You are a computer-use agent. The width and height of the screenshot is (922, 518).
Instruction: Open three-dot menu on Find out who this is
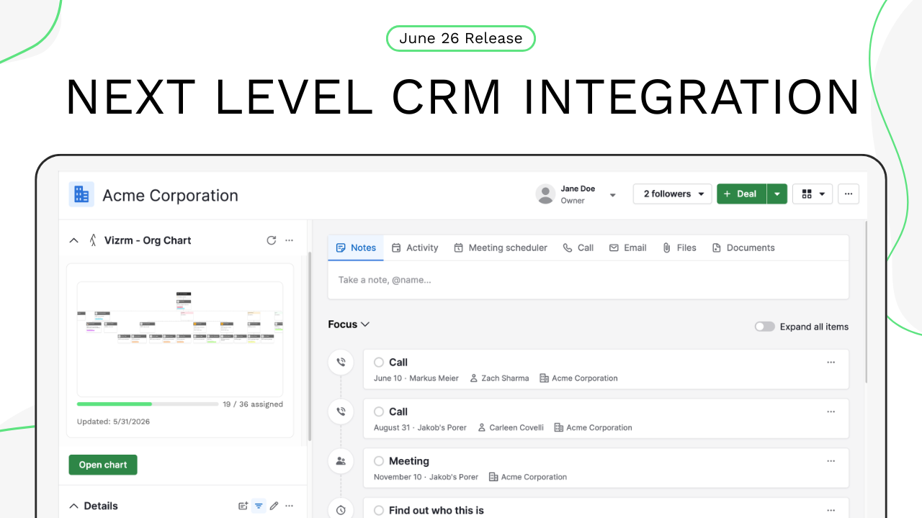point(831,510)
